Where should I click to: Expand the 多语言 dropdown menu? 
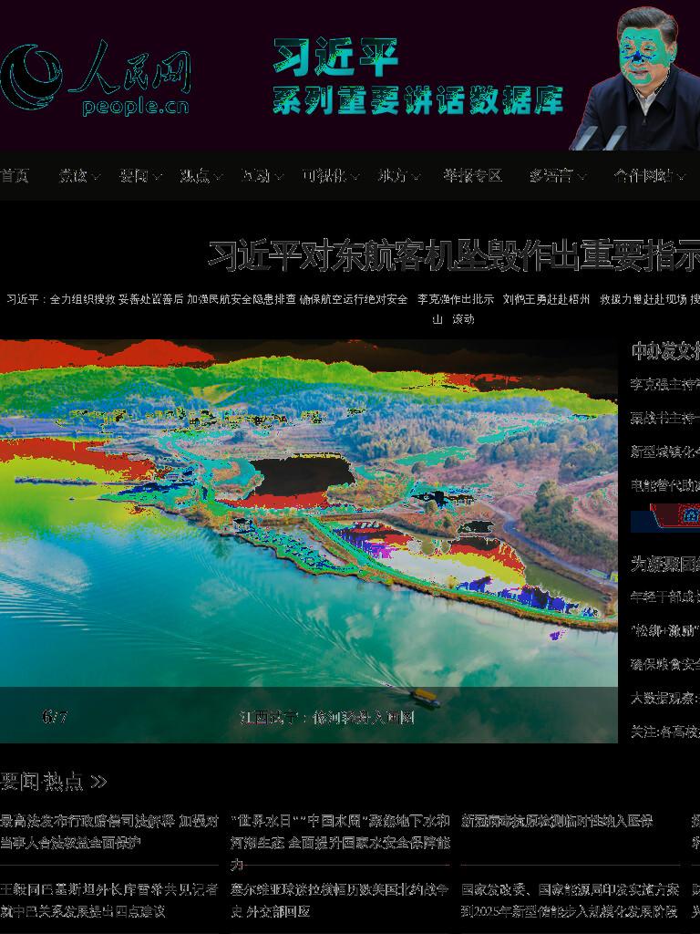click(x=557, y=176)
